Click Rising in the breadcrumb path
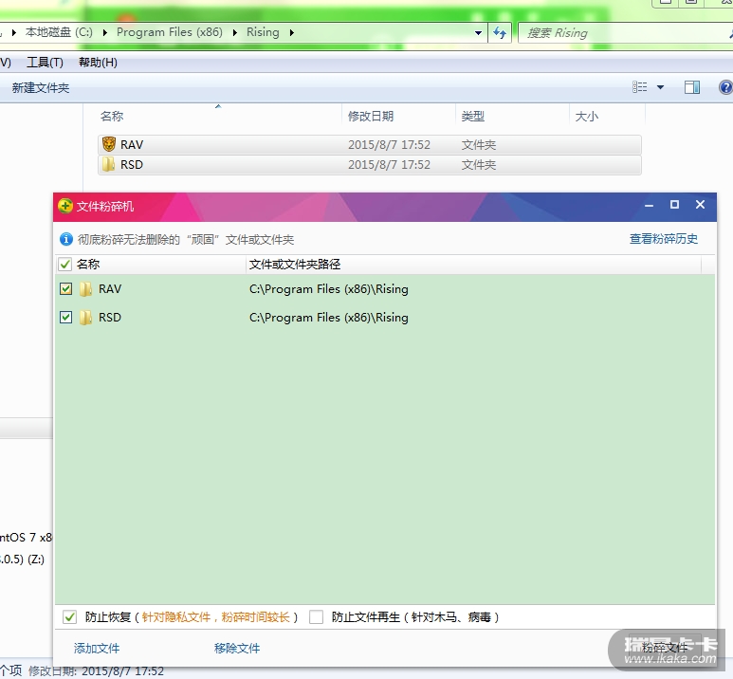733x679 pixels. click(263, 32)
